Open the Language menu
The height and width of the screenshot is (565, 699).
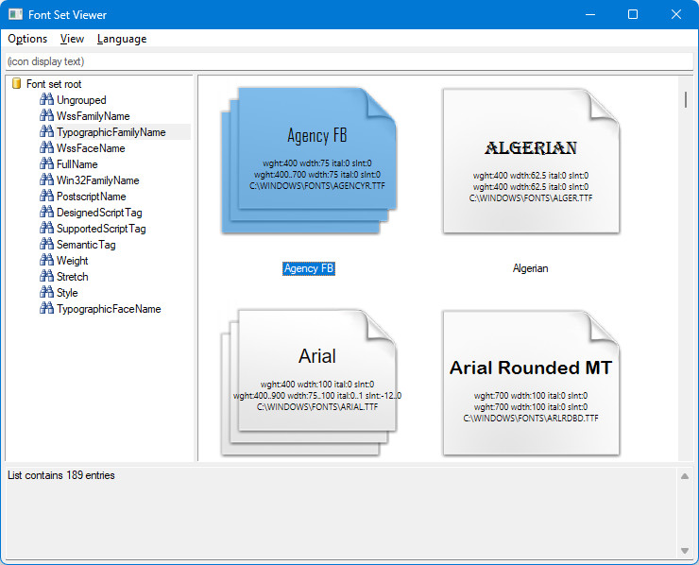point(122,39)
